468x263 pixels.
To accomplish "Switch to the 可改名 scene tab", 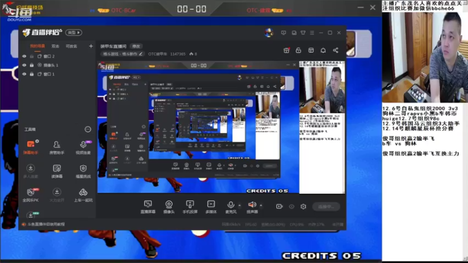I will point(71,46).
